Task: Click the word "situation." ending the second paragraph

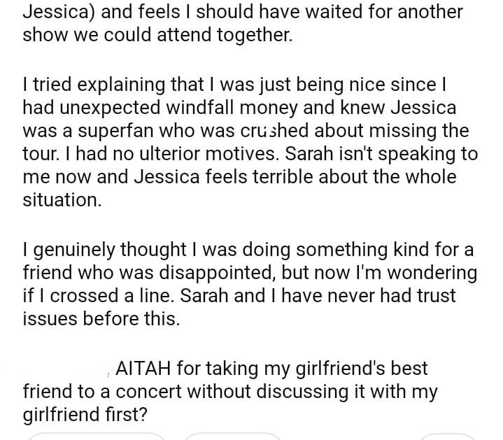Action: (x=62, y=199)
